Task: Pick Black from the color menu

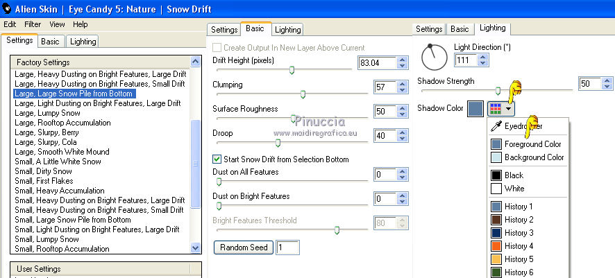Action: (x=528, y=175)
